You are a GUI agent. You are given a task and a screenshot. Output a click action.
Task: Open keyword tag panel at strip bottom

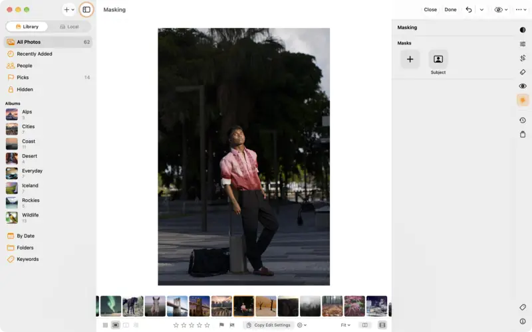(x=523, y=307)
